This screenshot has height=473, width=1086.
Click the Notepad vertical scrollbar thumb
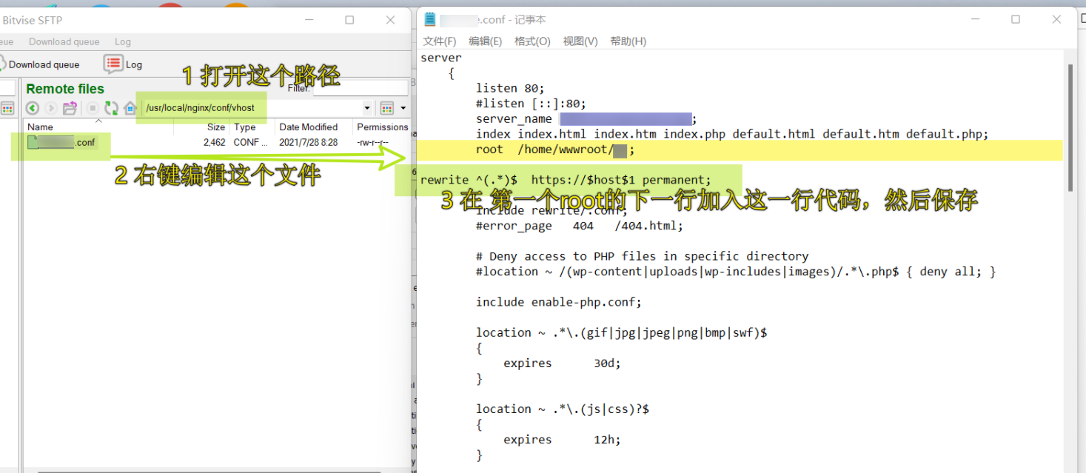click(x=1070, y=126)
